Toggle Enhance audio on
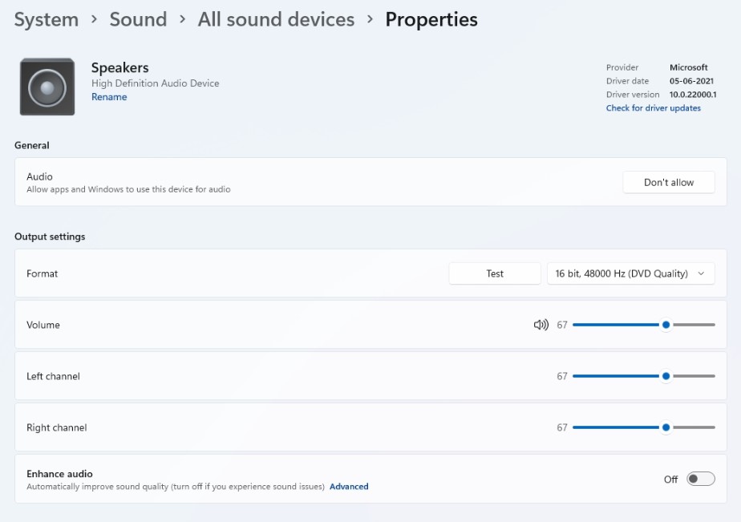 698,478
